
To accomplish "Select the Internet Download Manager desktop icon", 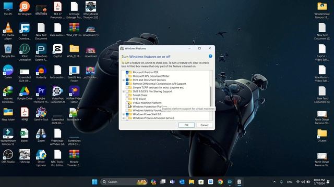I will tap(8, 95).
